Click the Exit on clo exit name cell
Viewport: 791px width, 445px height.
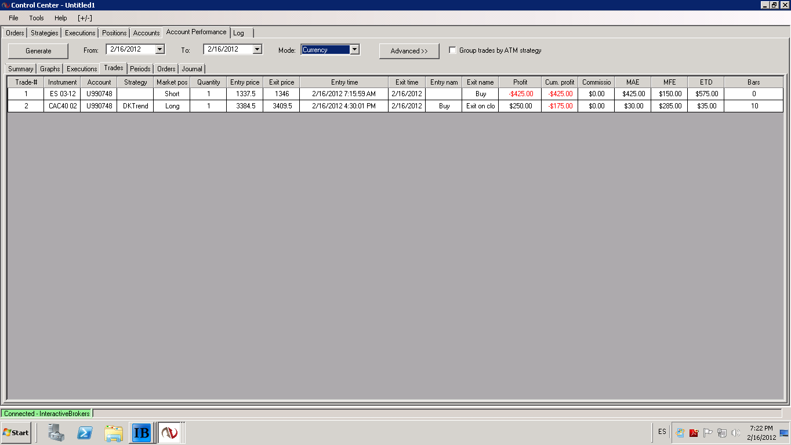481,106
